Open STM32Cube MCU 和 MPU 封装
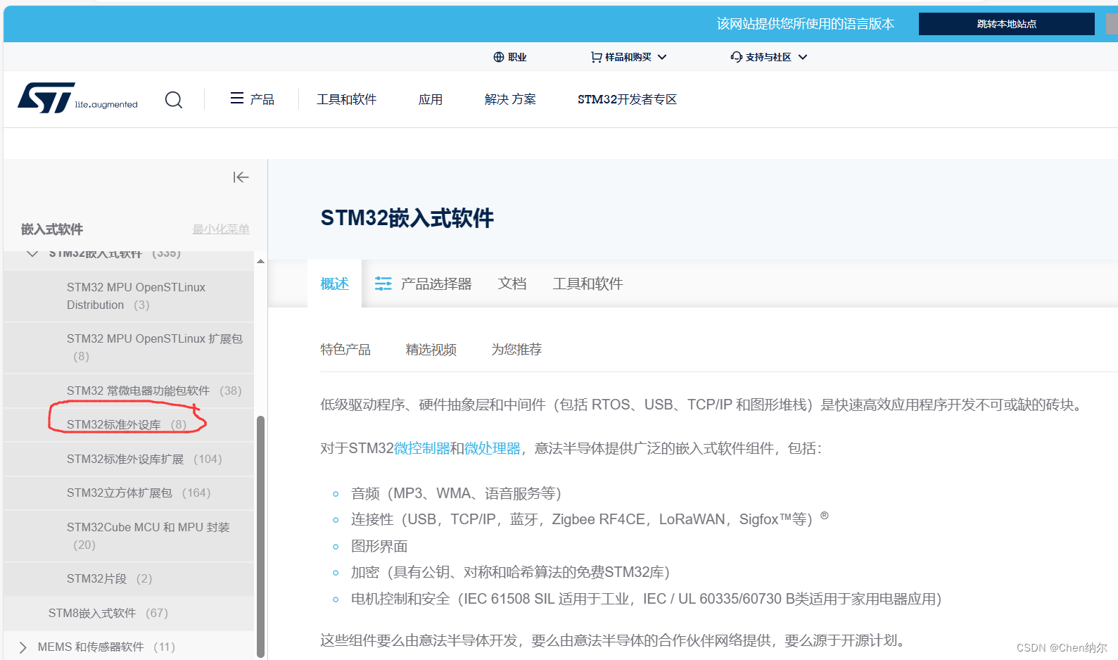The width and height of the screenshot is (1118, 660). [x=129, y=535]
